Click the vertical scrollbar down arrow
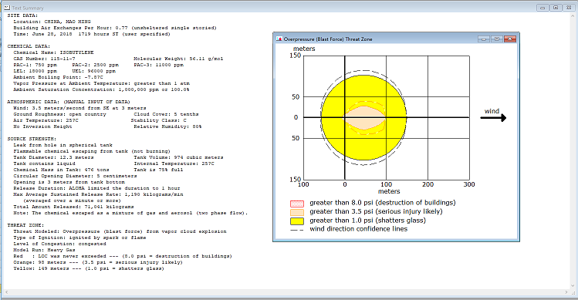Screen dimensions: 578x300 pos(573,285)
